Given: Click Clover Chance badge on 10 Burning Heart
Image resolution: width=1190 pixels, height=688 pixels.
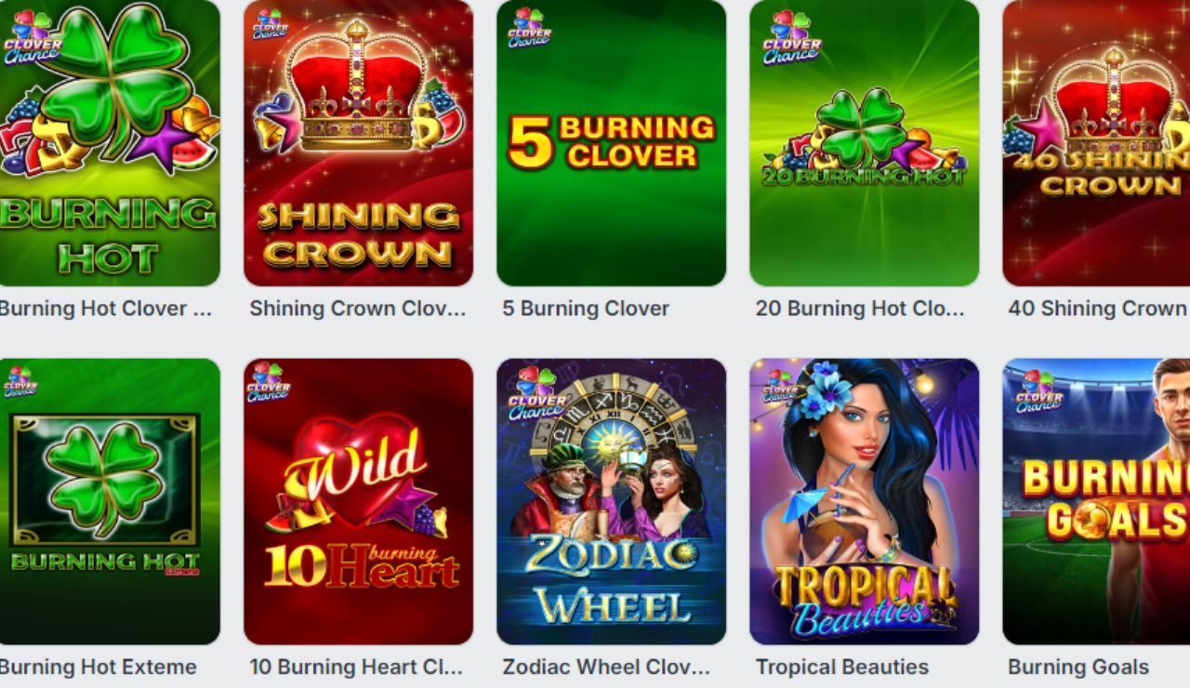Looking at the screenshot, I should (268, 382).
